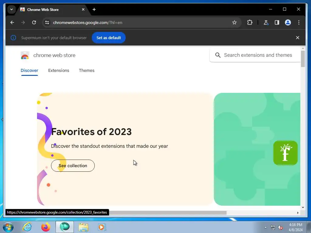Open the Windows Start menu

pos(8,227)
